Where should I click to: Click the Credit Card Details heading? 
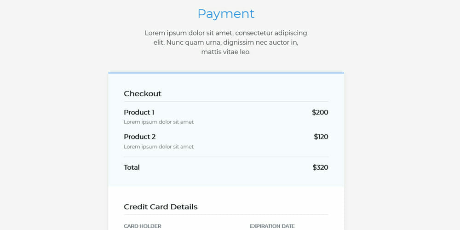point(161,207)
